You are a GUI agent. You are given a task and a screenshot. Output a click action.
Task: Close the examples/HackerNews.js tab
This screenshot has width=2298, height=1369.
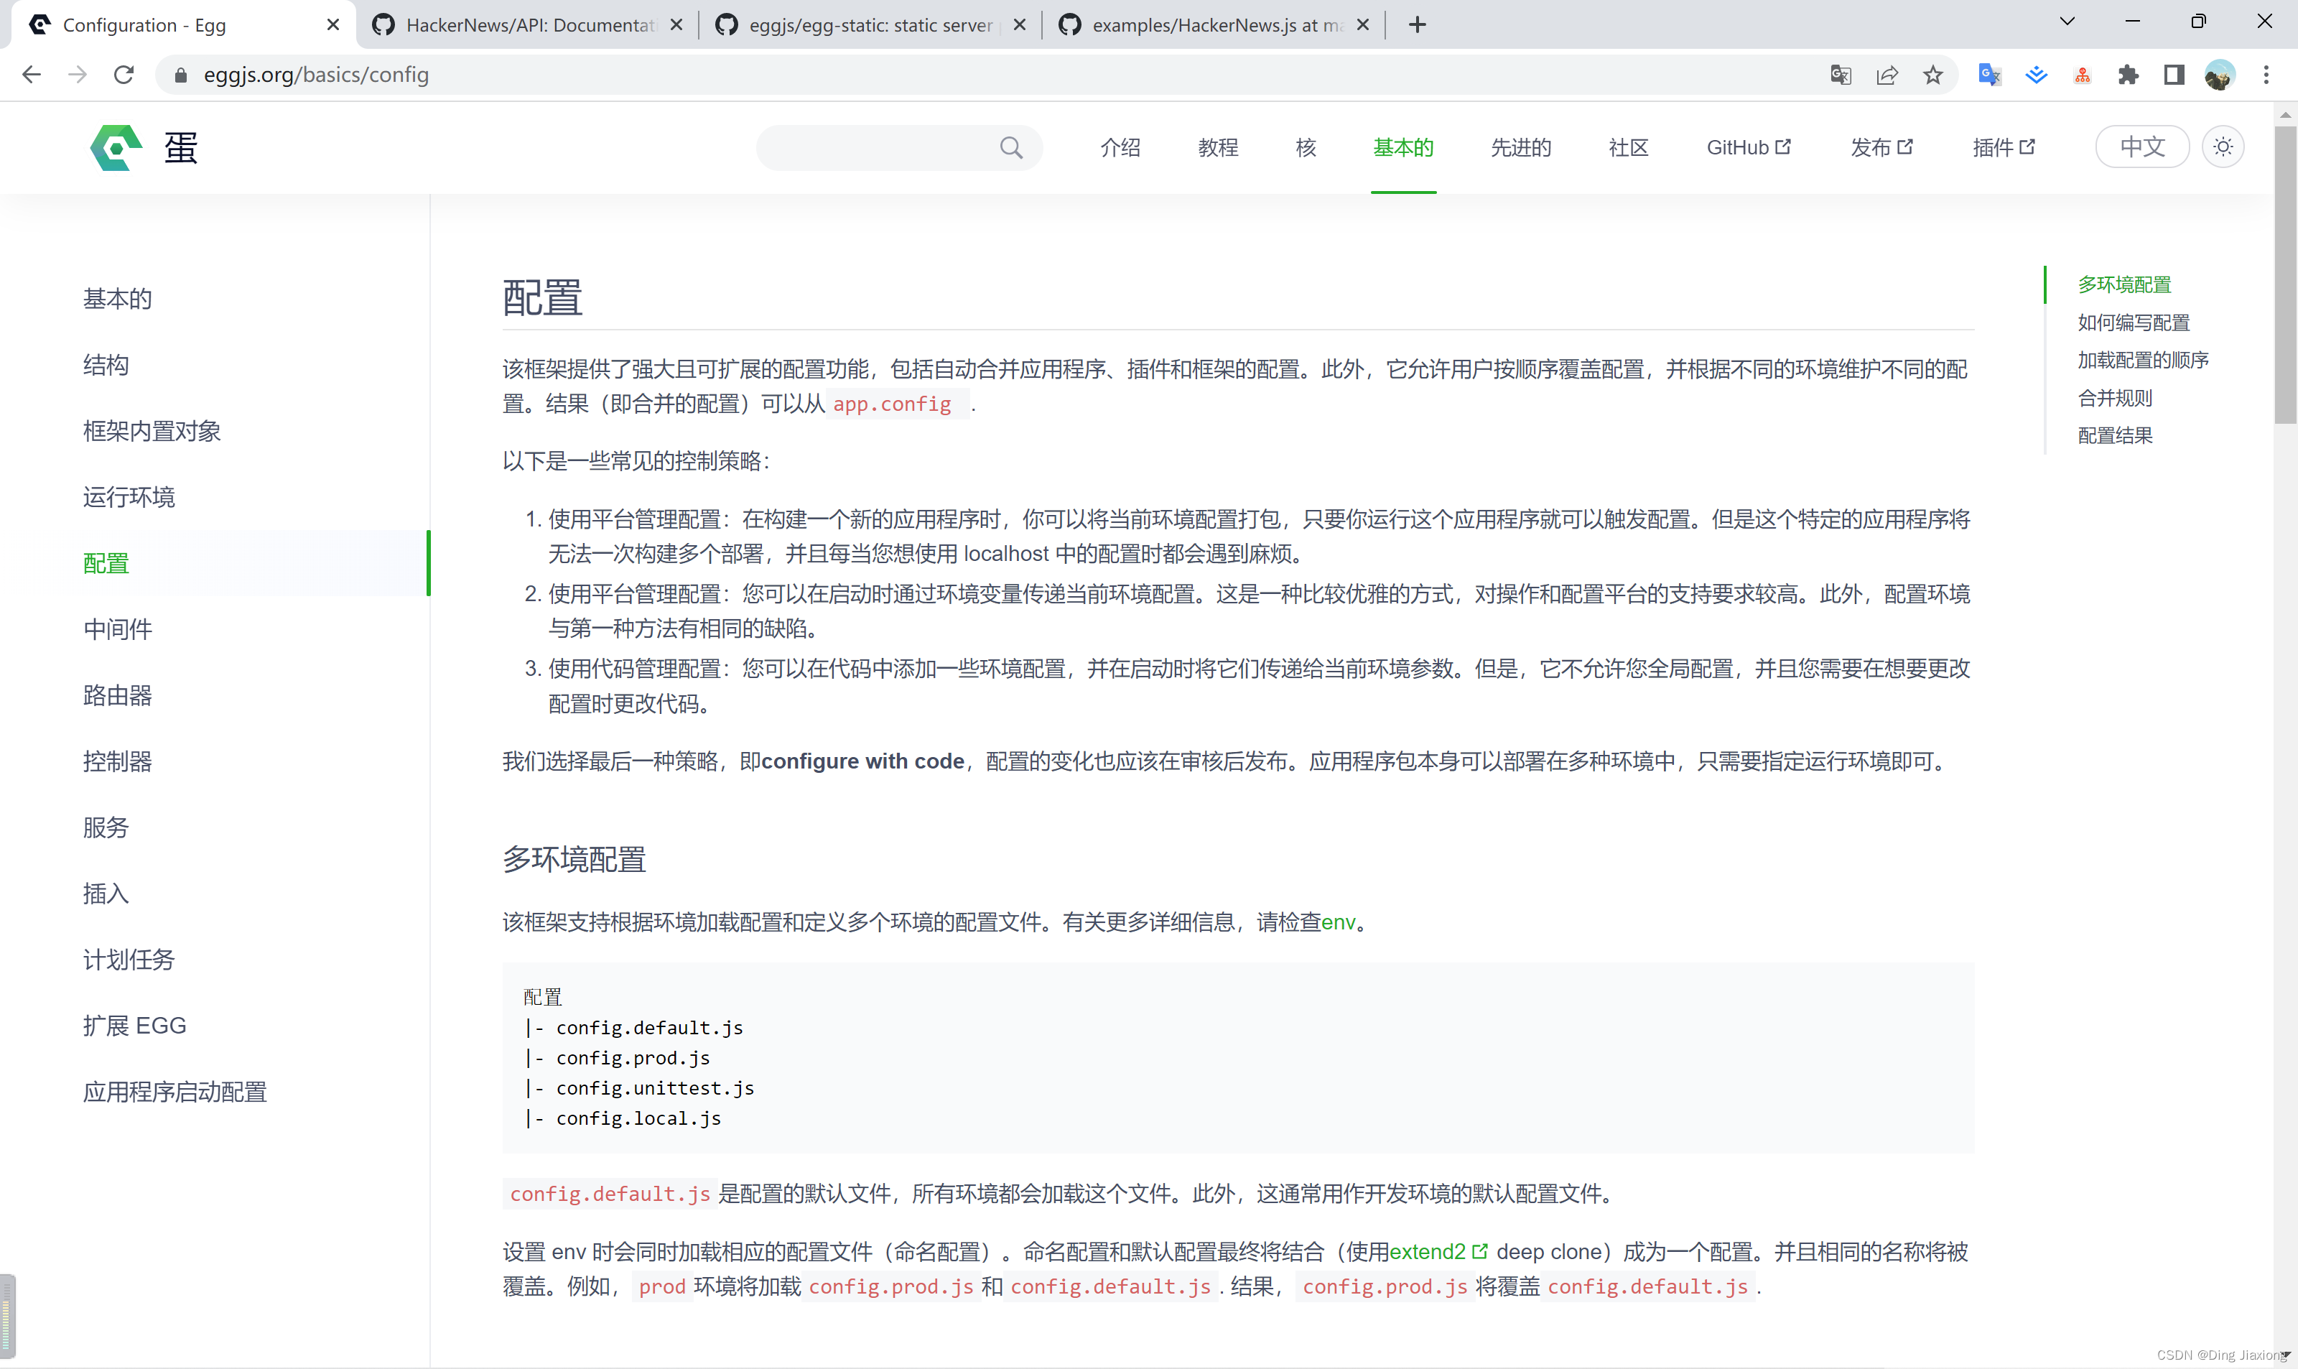click(1363, 25)
